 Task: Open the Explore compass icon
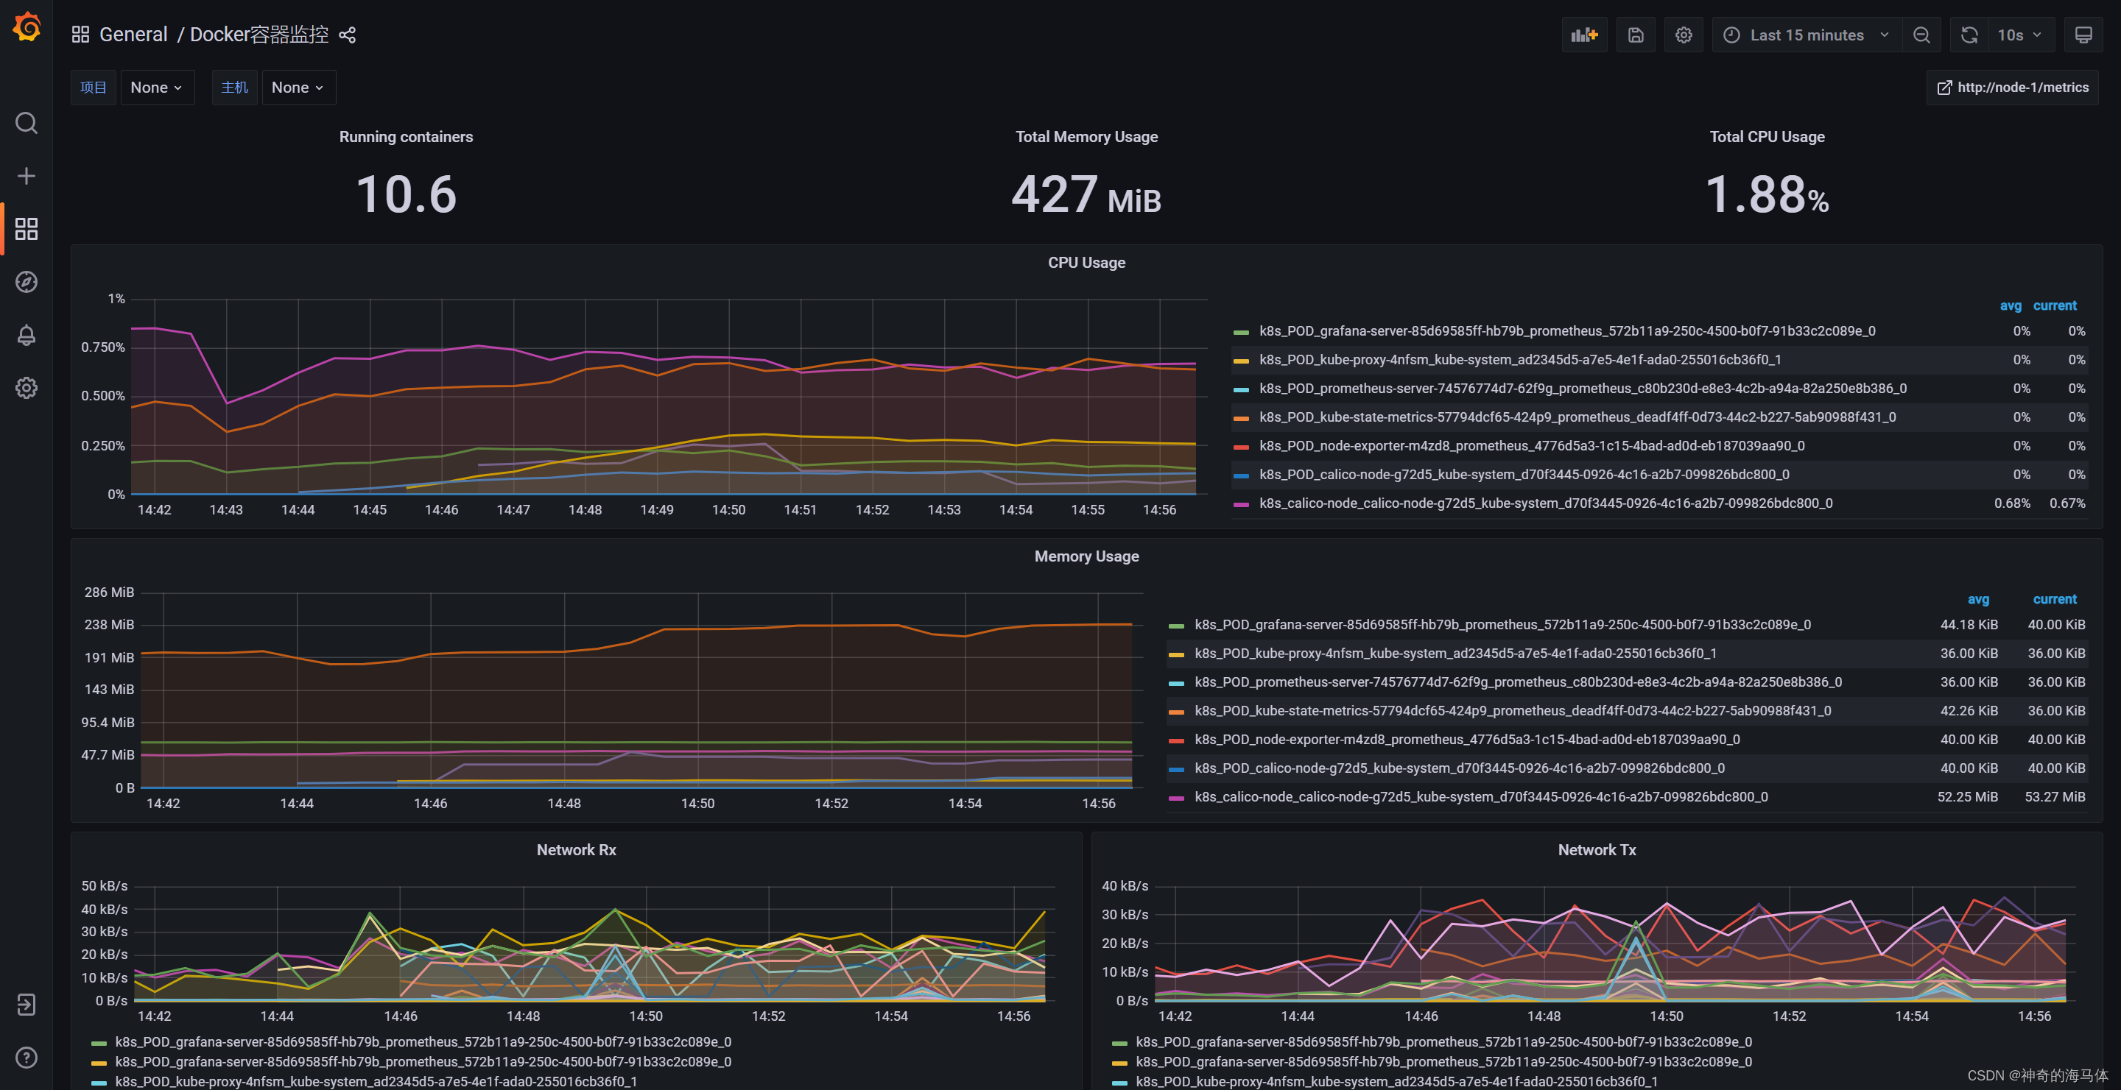click(x=27, y=282)
